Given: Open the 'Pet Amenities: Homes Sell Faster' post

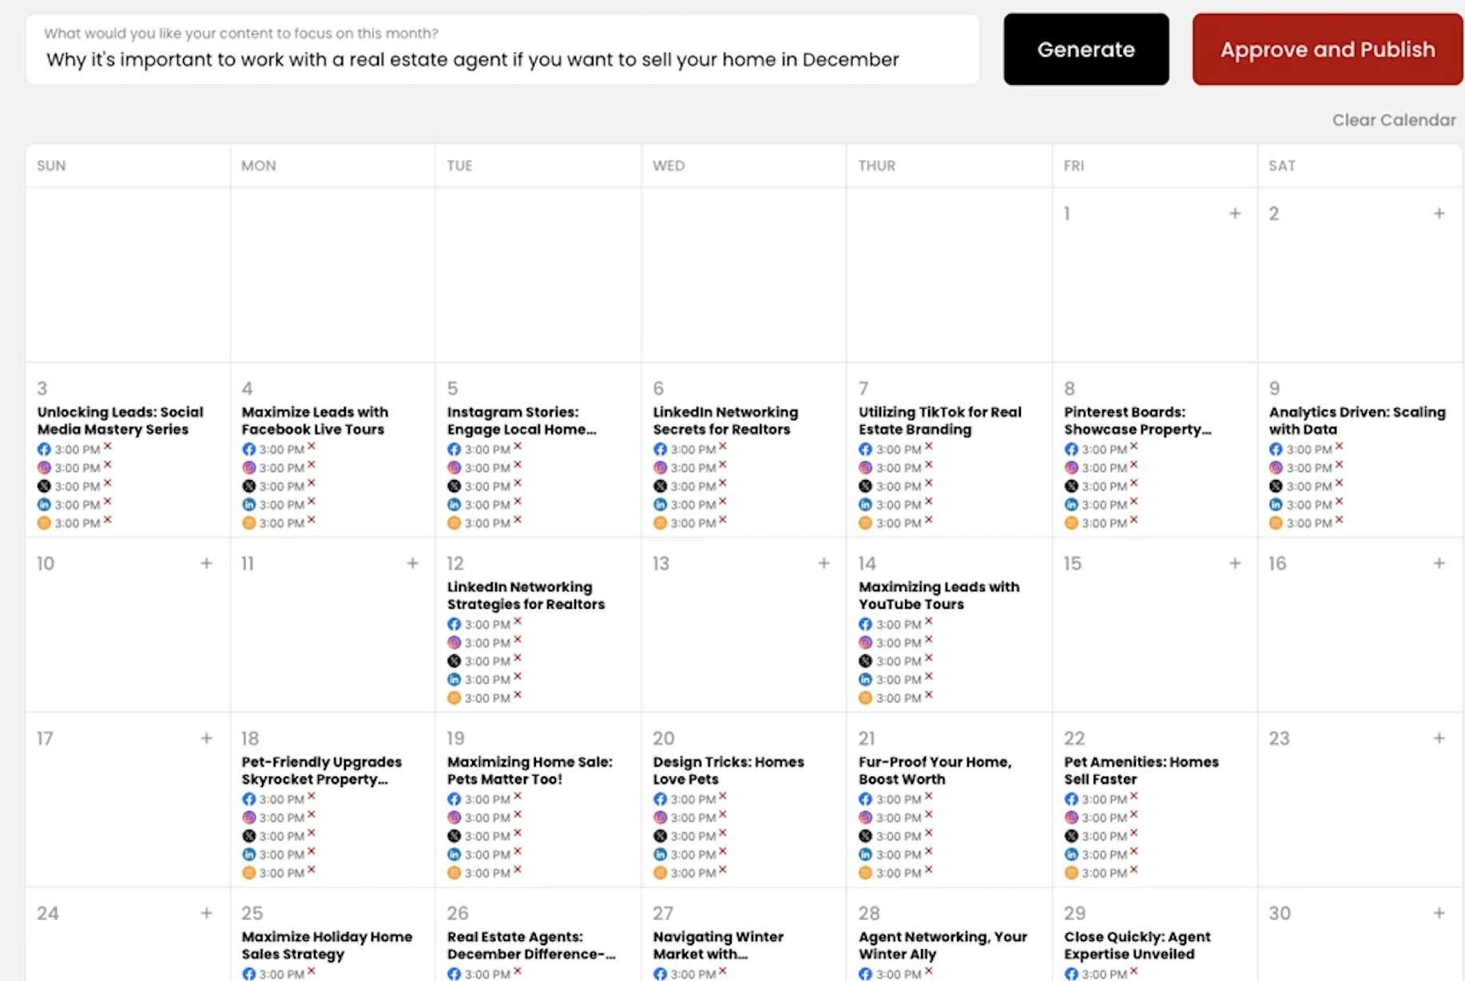Looking at the screenshot, I should [x=1141, y=771].
